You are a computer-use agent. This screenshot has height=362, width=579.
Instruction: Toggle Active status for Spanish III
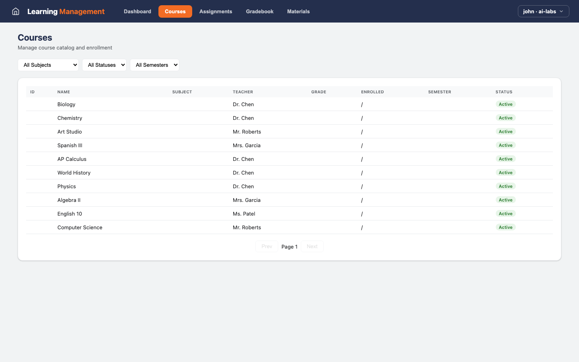point(505,145)
